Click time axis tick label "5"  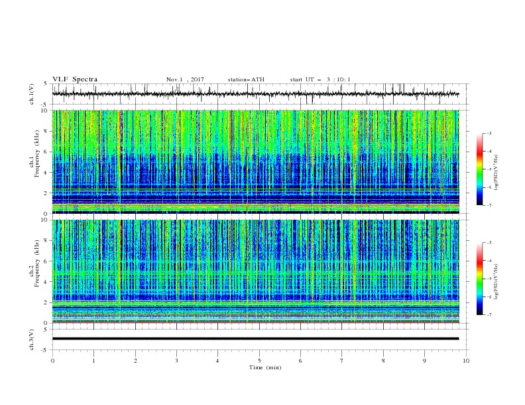tap(259, 361)
